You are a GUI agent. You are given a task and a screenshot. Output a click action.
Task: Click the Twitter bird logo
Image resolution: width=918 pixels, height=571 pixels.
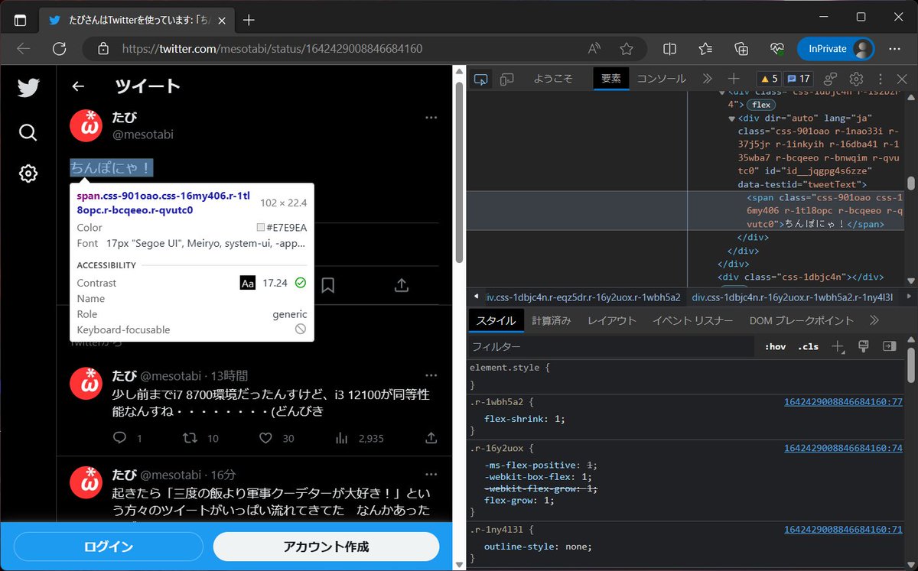28,88
